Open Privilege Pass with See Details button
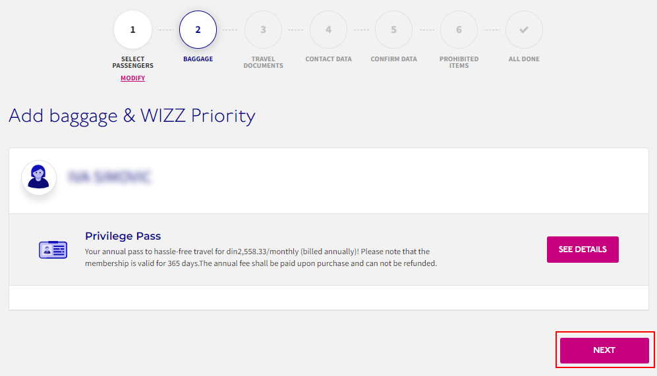 [x=583, y=250]
